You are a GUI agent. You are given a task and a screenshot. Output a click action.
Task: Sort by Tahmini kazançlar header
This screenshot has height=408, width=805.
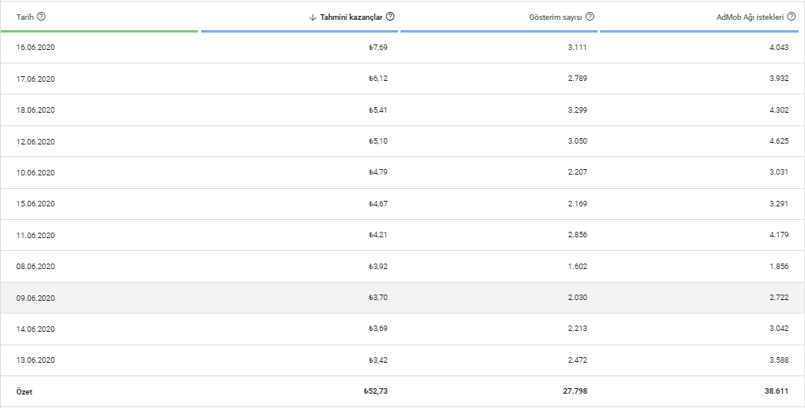point(352,17)
